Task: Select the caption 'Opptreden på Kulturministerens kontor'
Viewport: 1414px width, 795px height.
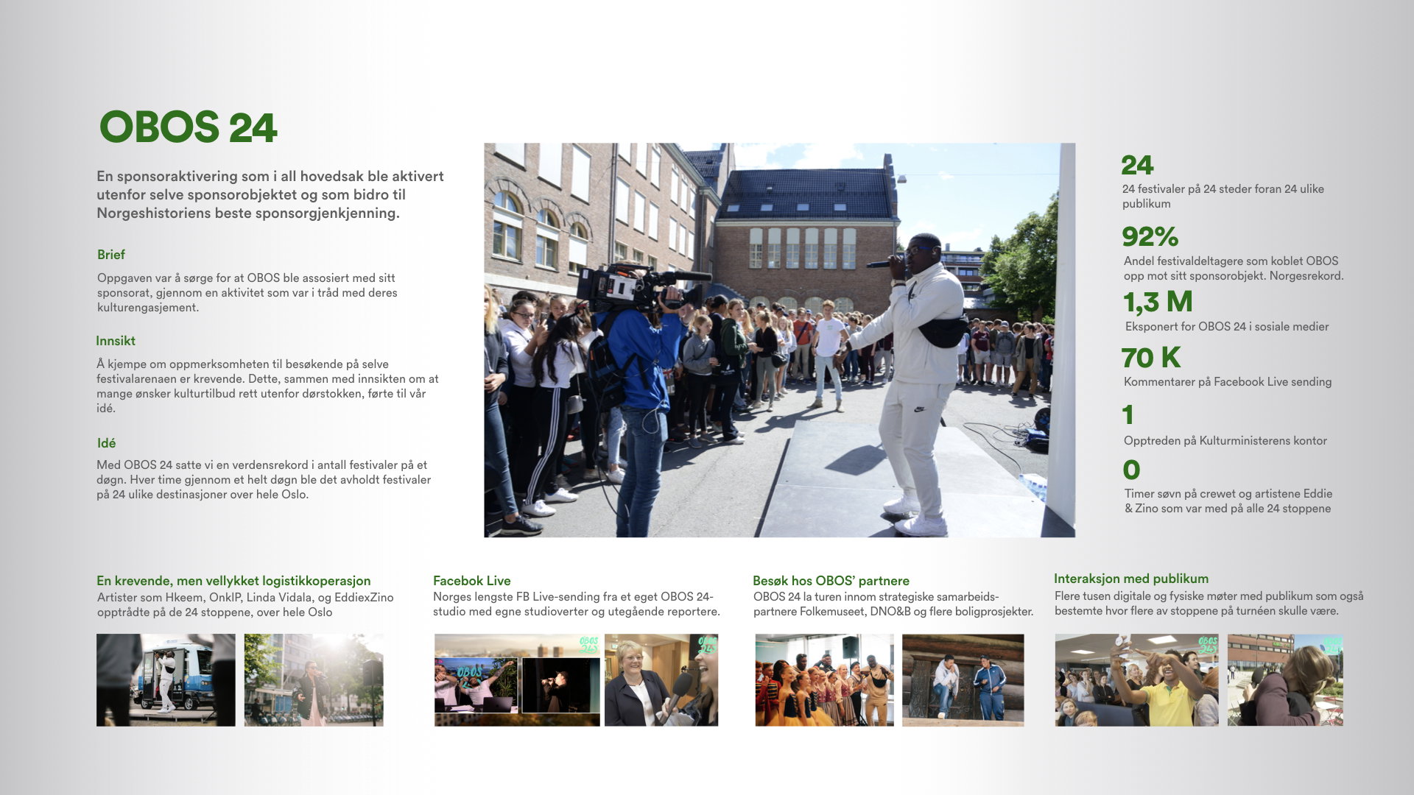Action: (x=1225, y=440)
